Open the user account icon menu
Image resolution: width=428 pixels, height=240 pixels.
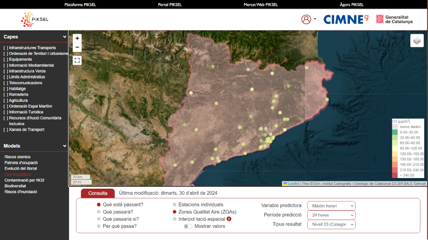click(306, 19)
